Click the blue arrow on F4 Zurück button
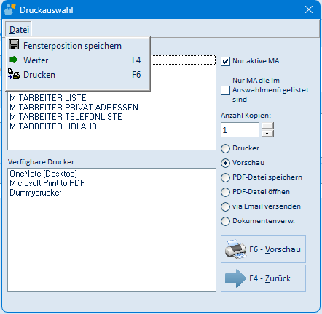 pos(235,278)
